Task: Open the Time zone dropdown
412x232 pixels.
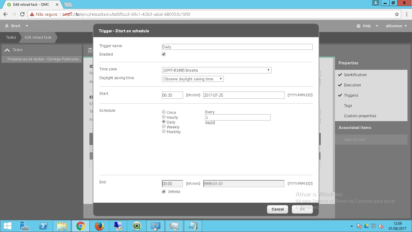Action: click(217, 70)
